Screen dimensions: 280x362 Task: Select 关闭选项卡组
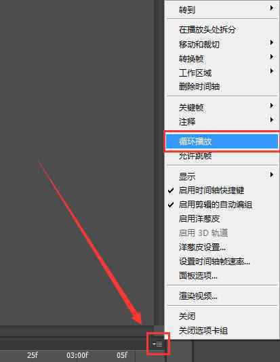pos(222,331)
